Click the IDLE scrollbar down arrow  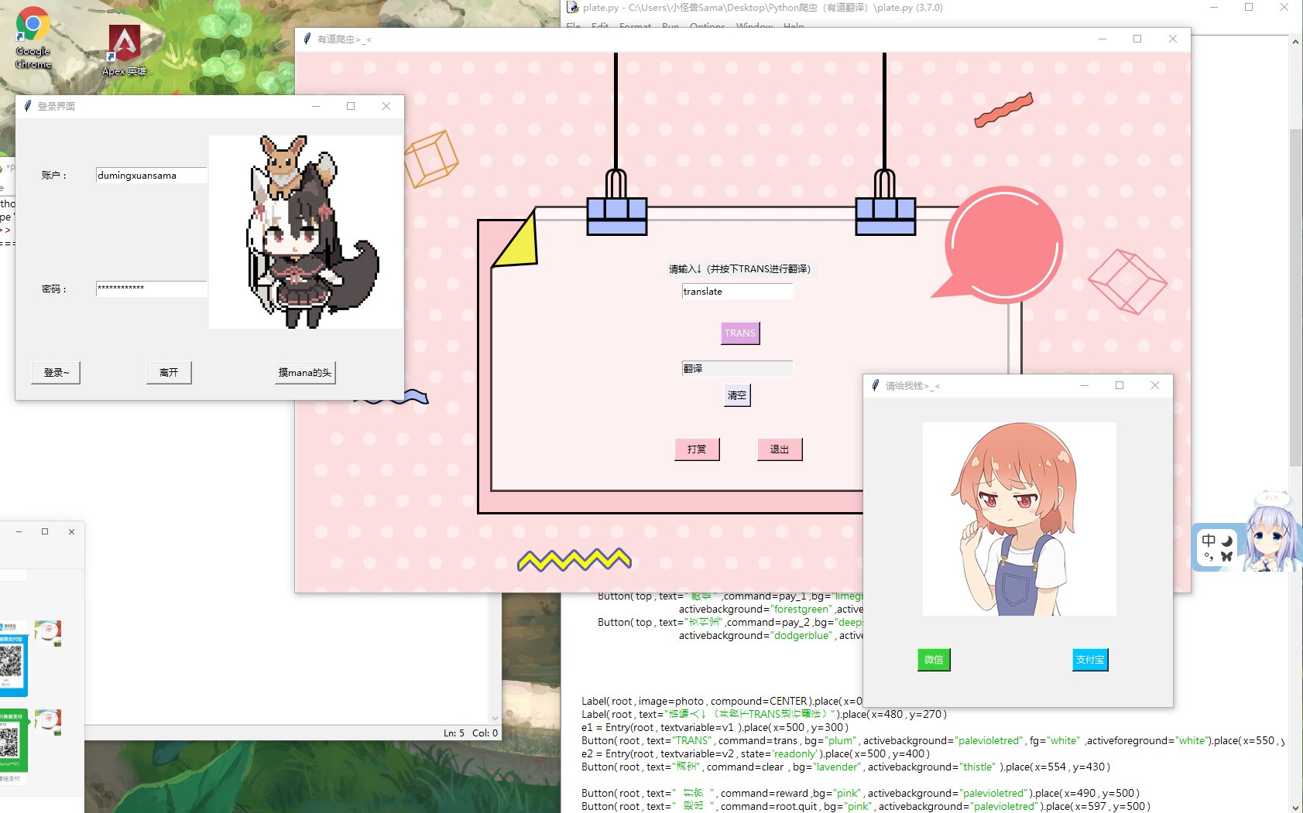point(1296,806)
